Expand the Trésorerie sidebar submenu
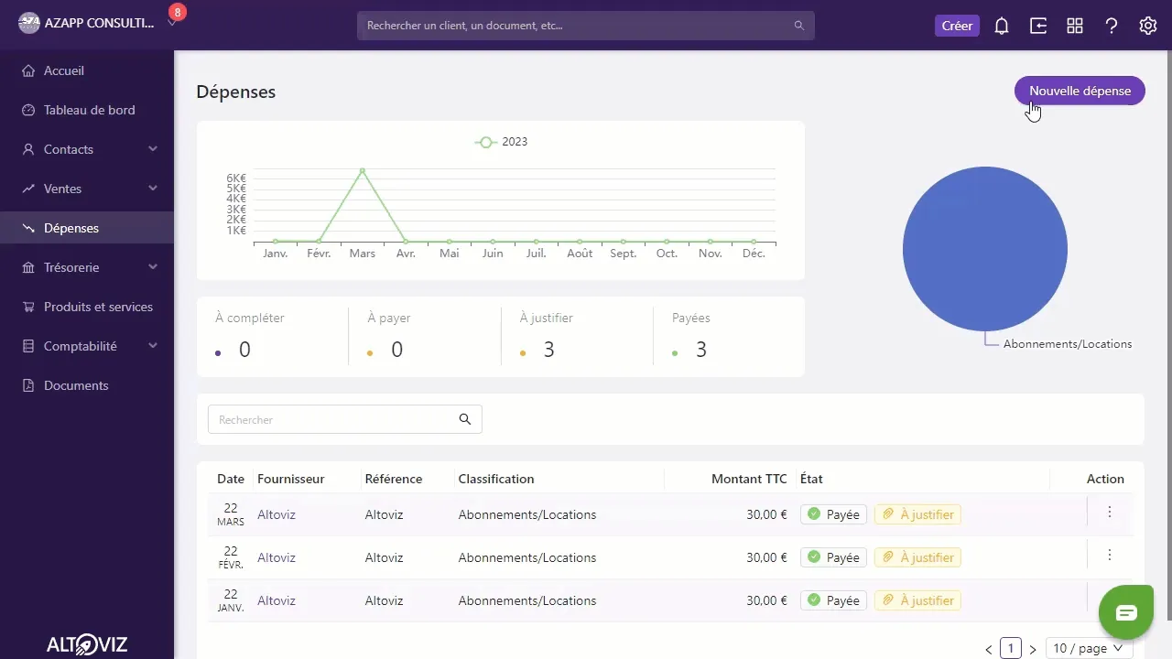The width and height of the screenshot is (1172, 659). click(153, 267)
